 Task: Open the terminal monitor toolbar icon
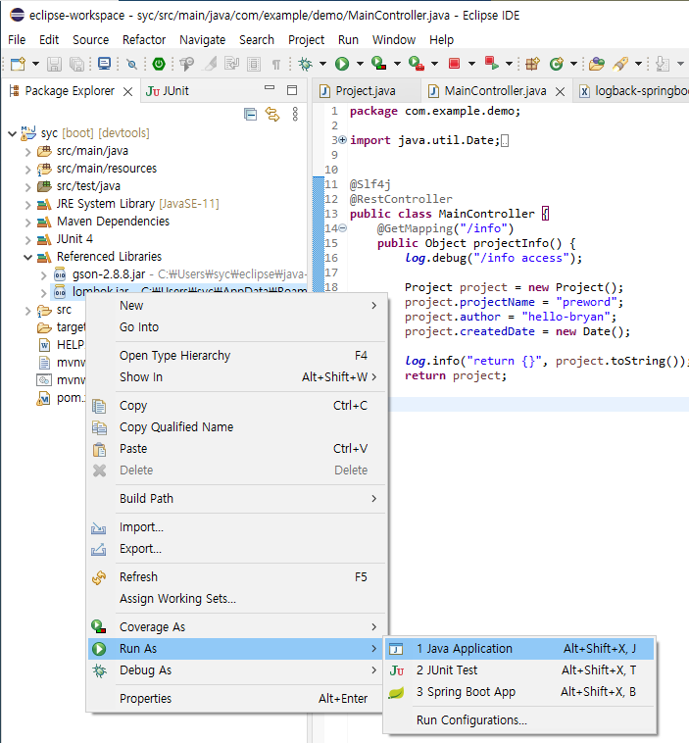[104, 64]
